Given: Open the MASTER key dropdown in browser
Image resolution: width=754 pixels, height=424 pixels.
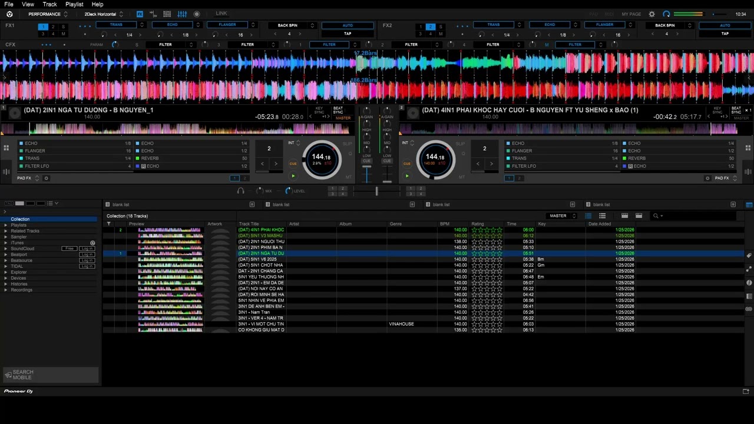Looking at the screenshot, I should point(562,216).
